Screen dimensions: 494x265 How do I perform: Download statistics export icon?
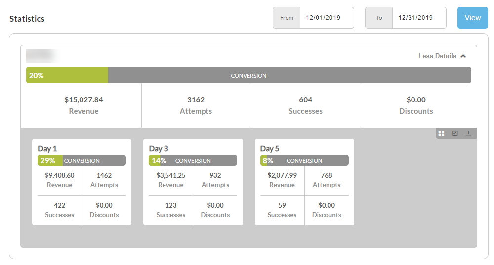tap(468, 133)
